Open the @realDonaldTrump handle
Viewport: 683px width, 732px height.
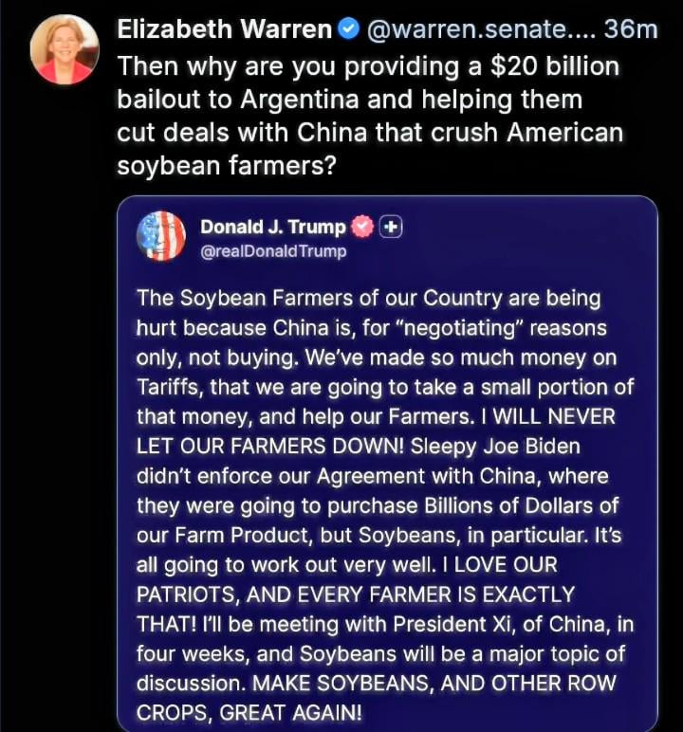(x=273, y=251)
